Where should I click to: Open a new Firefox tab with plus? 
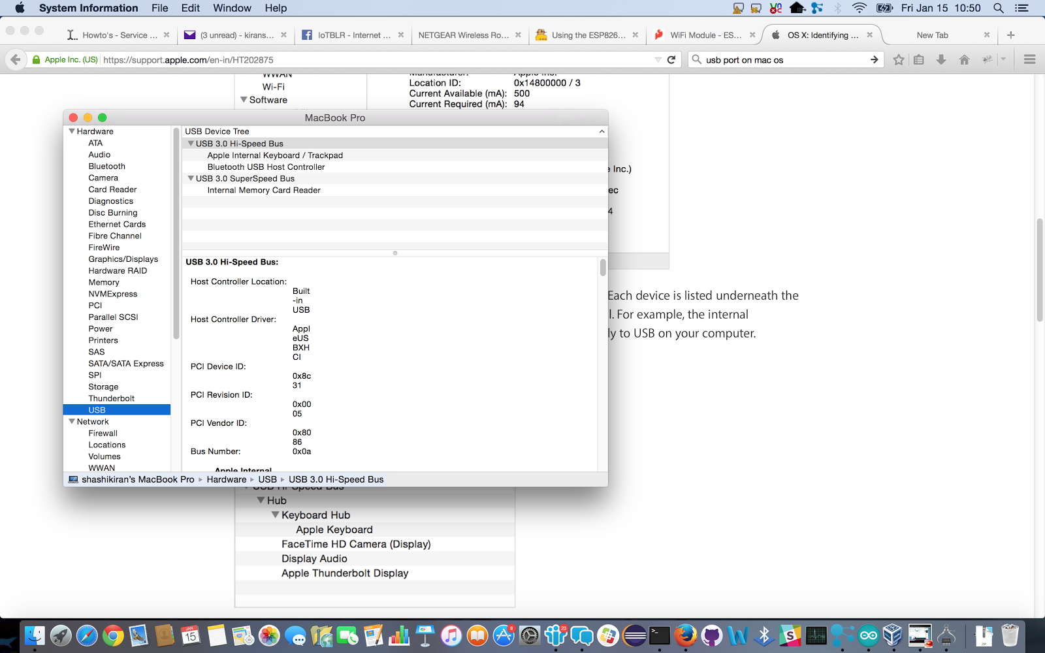(x=1010, y=35)
